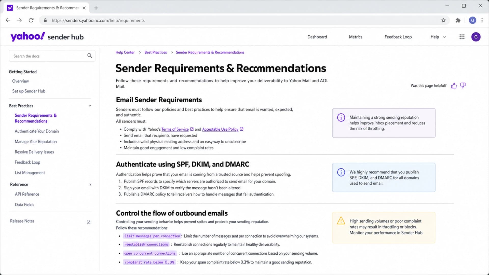
Task: Select the Sender Requirements browser tab
Action: coord(46,8)
